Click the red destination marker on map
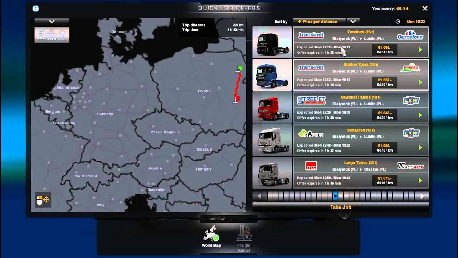 tap(236, 99)
